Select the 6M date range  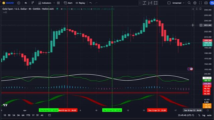23,115
